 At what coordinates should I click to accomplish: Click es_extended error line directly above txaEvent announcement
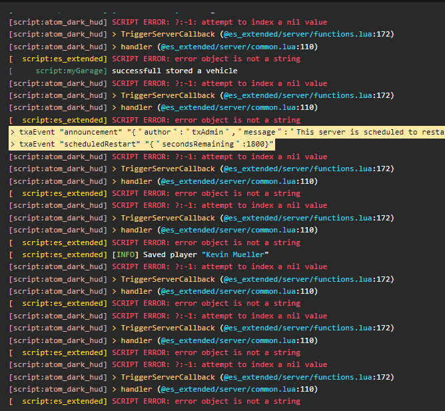155,120
